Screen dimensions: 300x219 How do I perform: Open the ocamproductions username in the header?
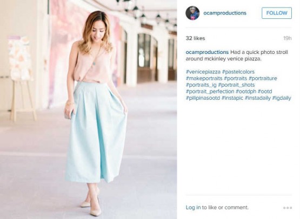tap(225, 13)
